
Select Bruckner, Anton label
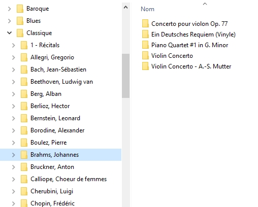point(52,167)
